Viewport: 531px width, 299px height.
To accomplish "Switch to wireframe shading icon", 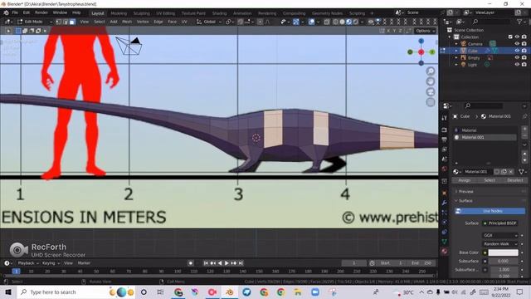I will pos(335,22).
